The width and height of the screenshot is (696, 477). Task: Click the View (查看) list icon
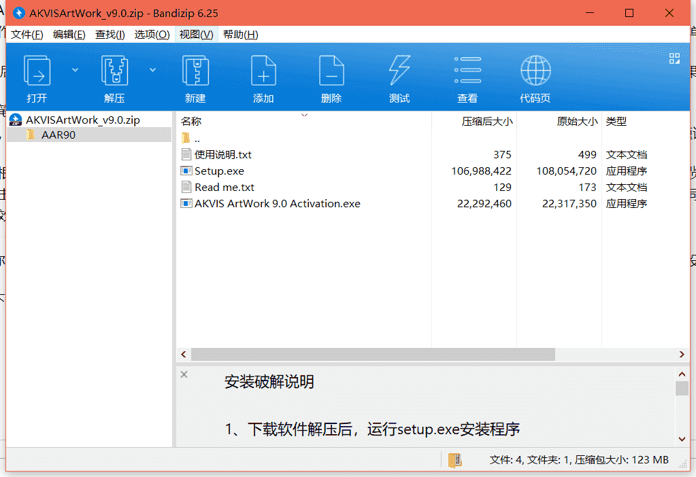click(467, 70)
